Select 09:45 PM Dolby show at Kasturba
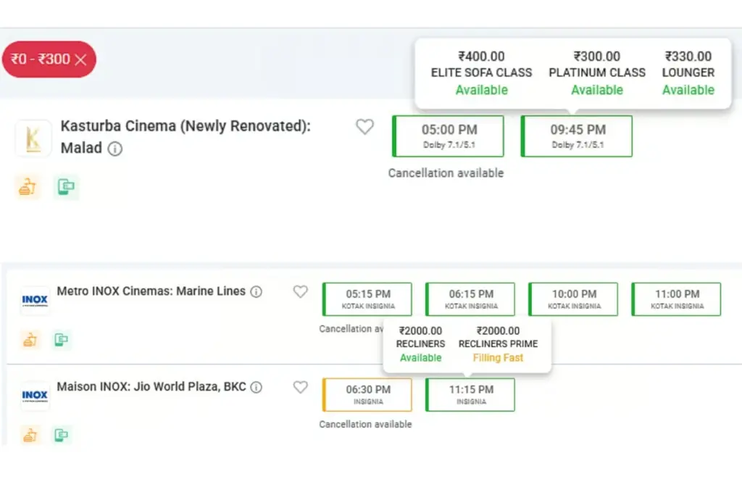The height and width of the screenshot is (495, 742). (577, 136)
